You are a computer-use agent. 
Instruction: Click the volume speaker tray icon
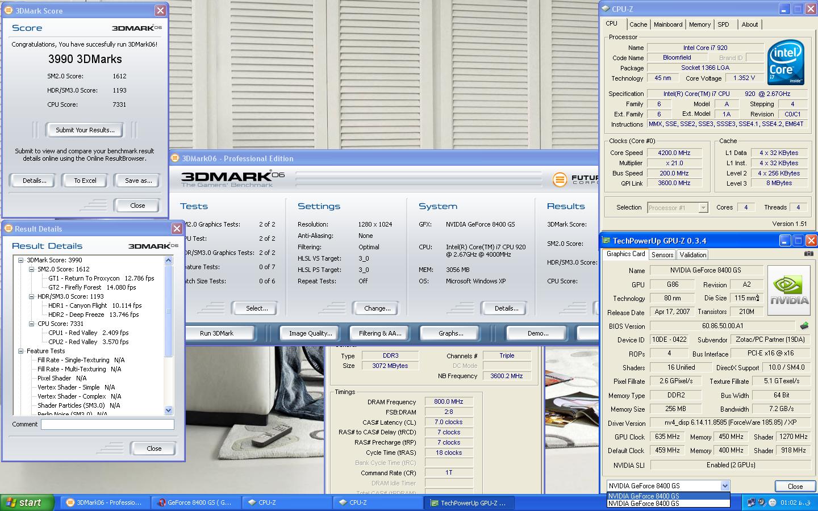762,502
